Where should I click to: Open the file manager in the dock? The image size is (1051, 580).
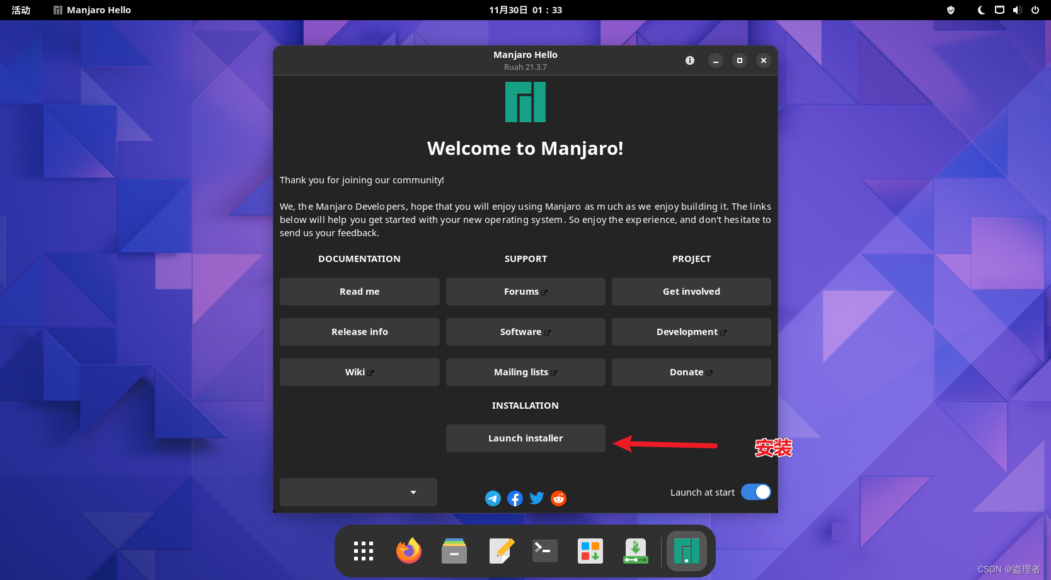pos(454,551)
